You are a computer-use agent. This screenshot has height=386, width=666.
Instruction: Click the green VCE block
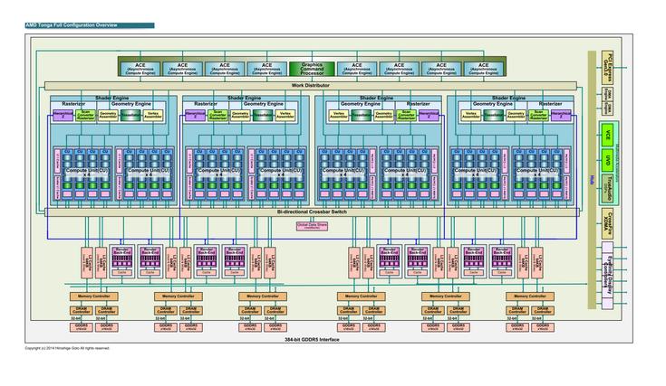pos(607,135)
